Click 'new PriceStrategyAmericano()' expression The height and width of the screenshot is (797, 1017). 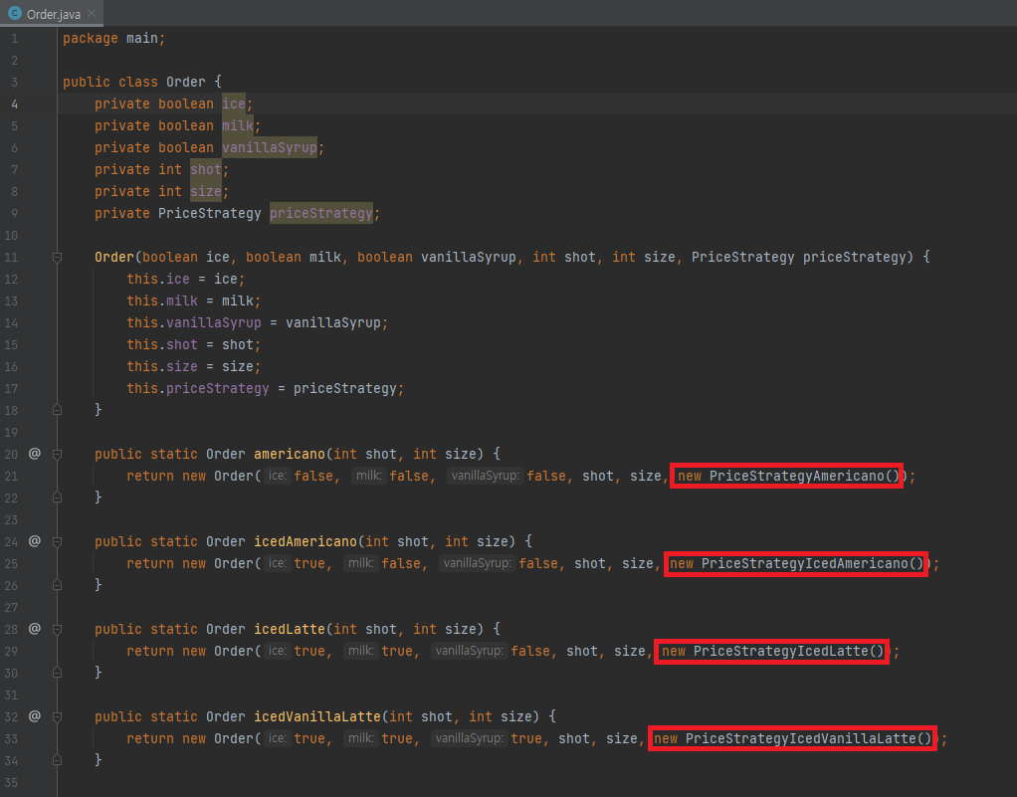[789, 476]
